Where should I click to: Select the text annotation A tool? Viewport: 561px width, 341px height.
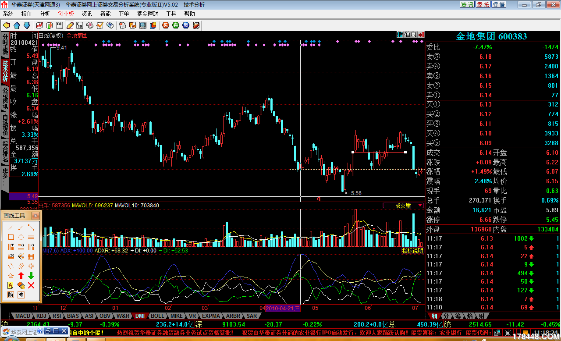[x=11, y=285]
